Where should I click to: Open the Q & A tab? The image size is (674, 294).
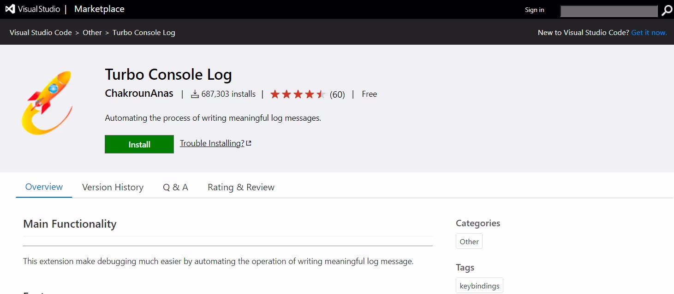click(x=175, y=187)
